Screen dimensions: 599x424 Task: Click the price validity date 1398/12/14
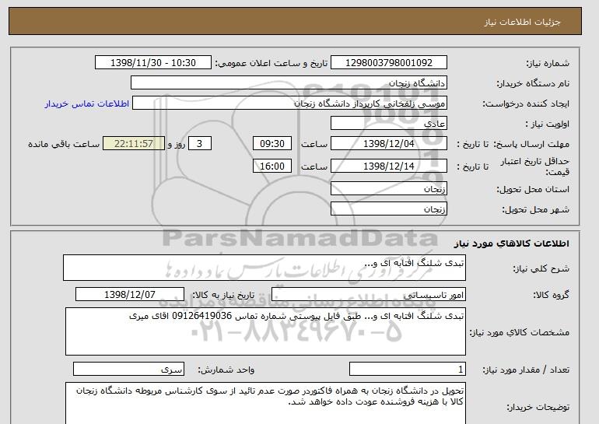point(388,166)
